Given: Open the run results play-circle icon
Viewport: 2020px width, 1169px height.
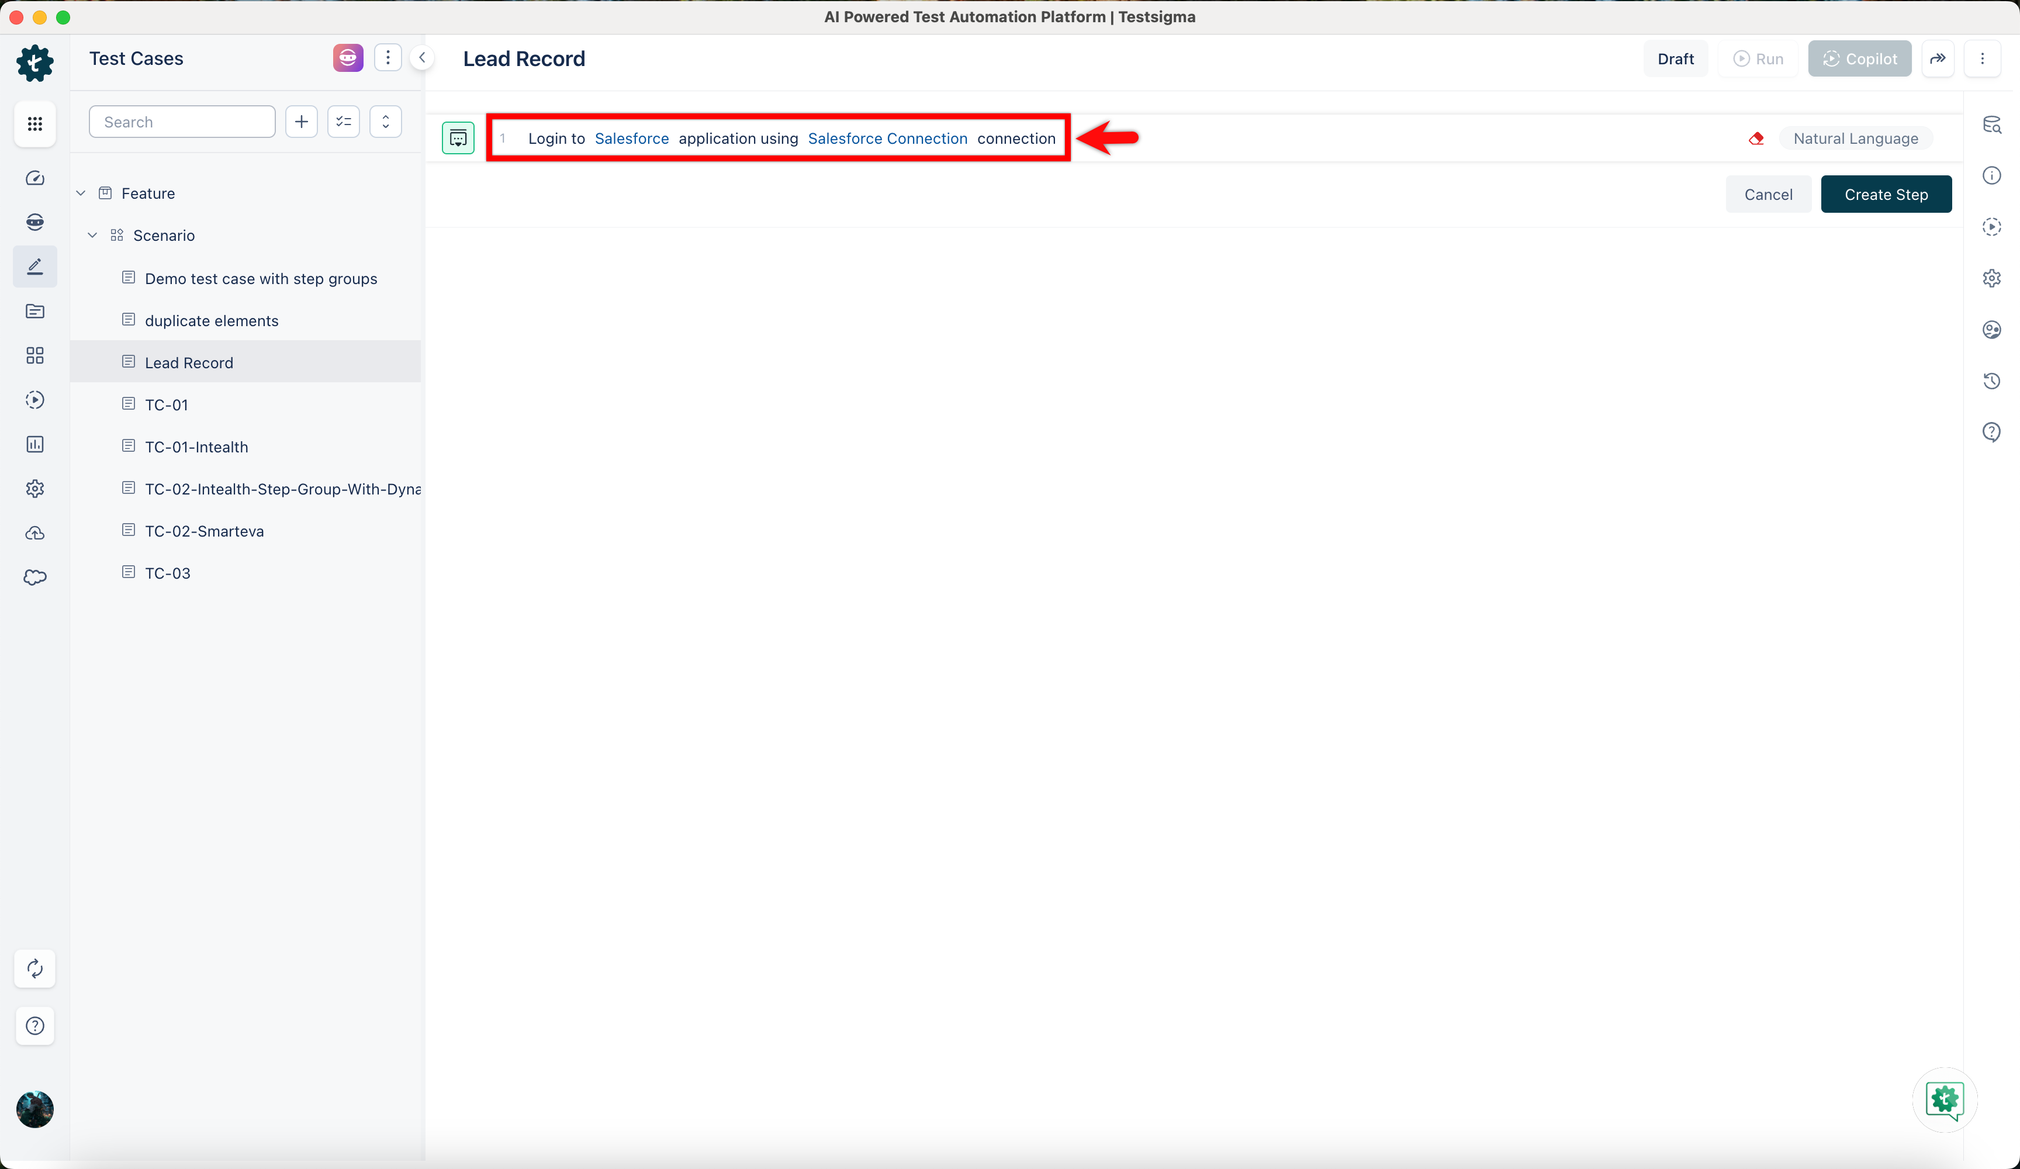Looking at the screenshot, I should pyautogui.click(x=34, y=400).
